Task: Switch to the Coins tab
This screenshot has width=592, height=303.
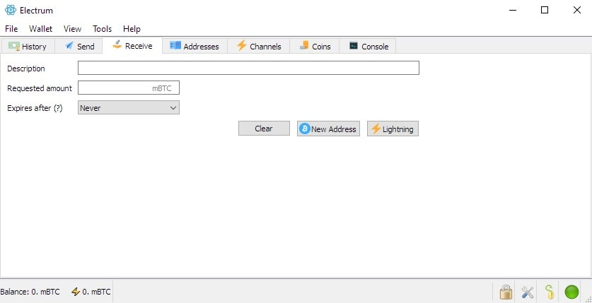Action: [314, 47]
